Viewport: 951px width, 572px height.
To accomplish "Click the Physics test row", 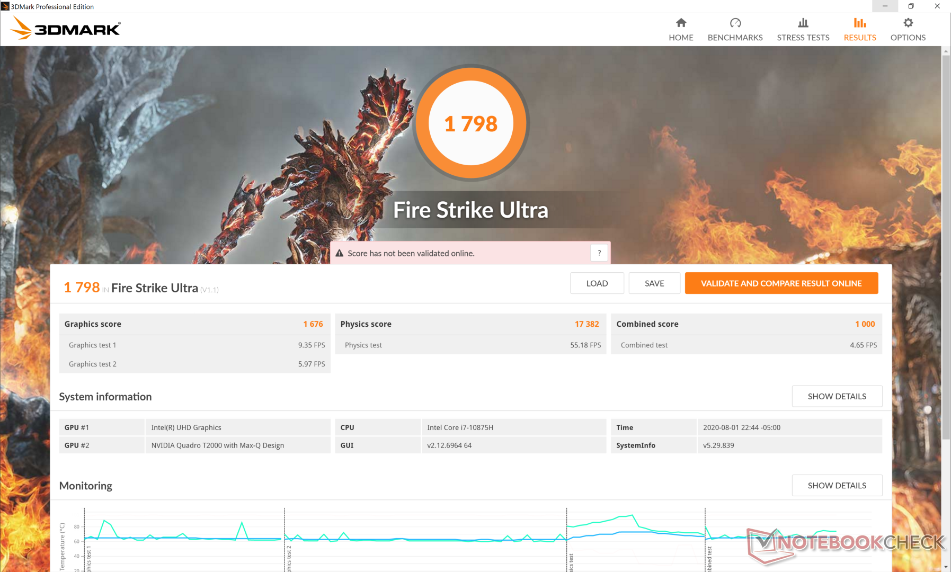I will click(x=470, y=345).
